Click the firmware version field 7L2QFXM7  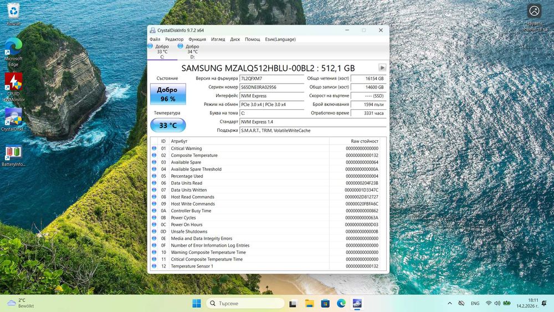coord(271,79)
